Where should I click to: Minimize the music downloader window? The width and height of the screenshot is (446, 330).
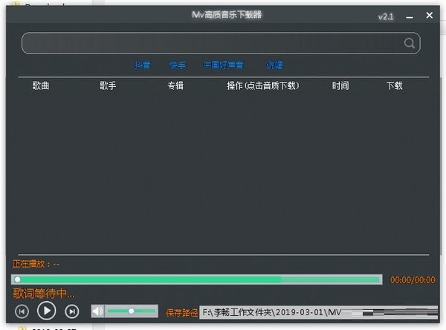(410, 17)
